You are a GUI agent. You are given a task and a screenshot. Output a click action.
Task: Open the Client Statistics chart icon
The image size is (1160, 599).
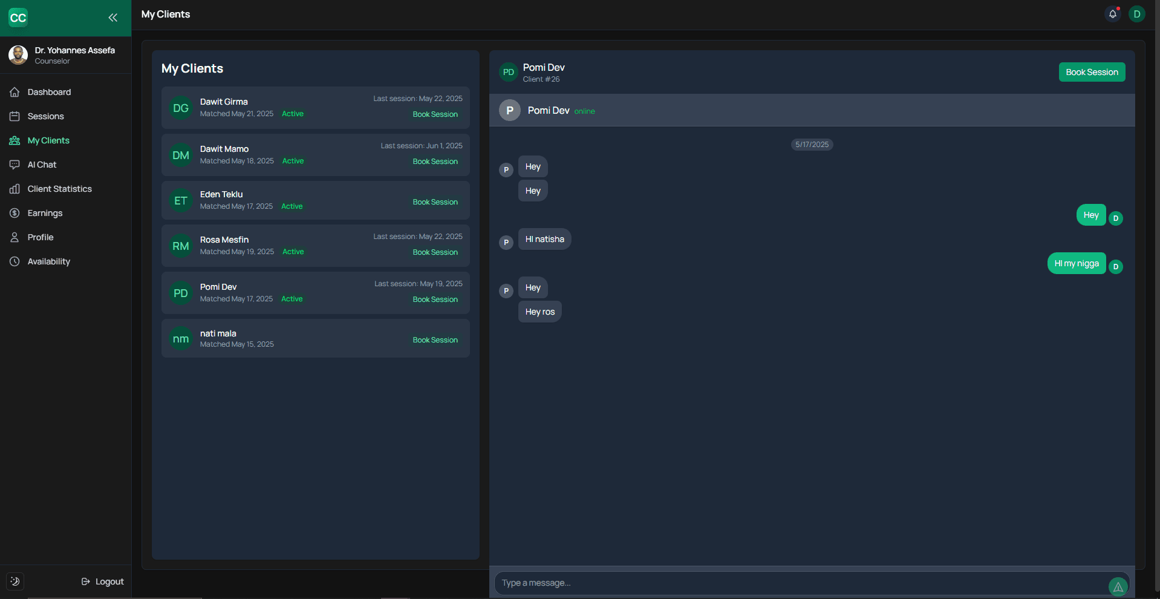tap(15, 189)
